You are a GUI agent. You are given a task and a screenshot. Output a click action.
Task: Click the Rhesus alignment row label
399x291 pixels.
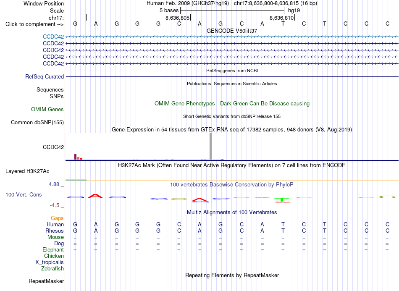click(x=55, y=231)
